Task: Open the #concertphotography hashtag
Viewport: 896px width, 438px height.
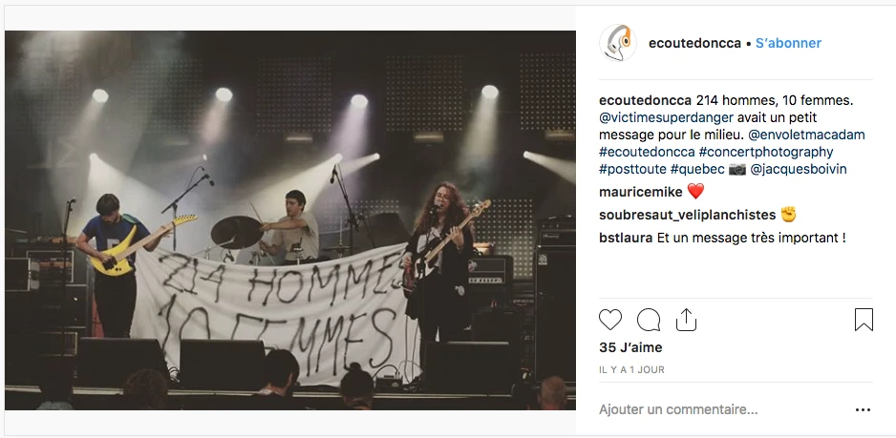Action: (x=765, y=152)
